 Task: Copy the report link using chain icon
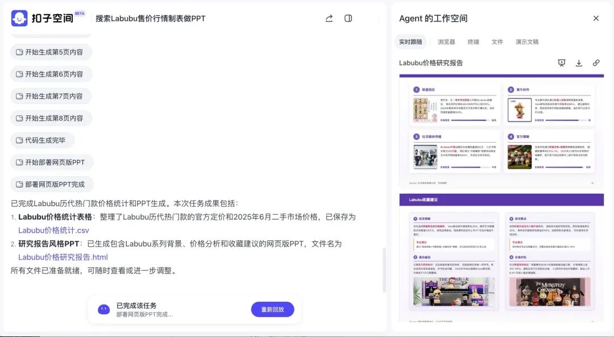click(x=596, y=63)
